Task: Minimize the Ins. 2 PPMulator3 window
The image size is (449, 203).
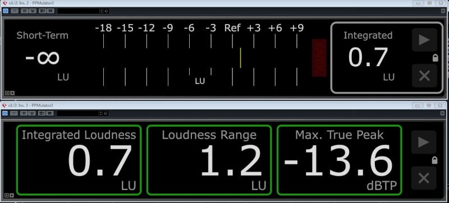Action: [x=419, y=3]
